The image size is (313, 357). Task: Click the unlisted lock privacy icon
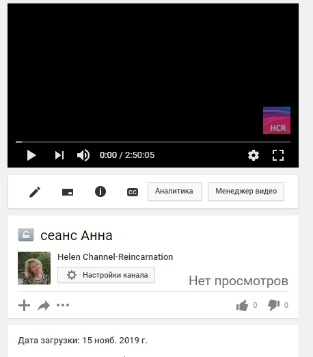point(26,235)
